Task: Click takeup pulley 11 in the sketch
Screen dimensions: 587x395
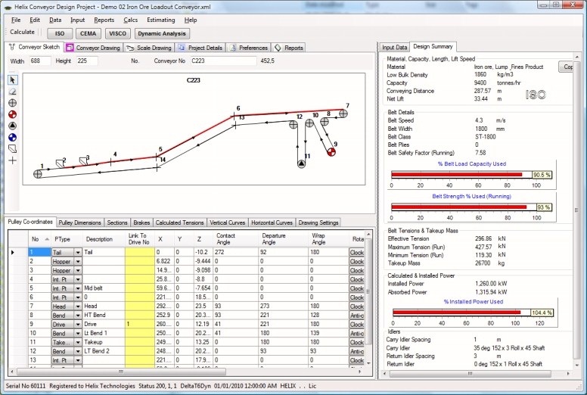Action: (x=302, y=164)
